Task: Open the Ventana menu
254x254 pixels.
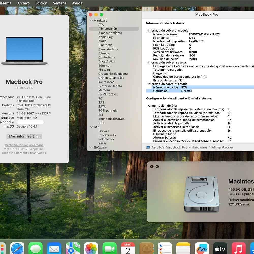Action: 60,3
